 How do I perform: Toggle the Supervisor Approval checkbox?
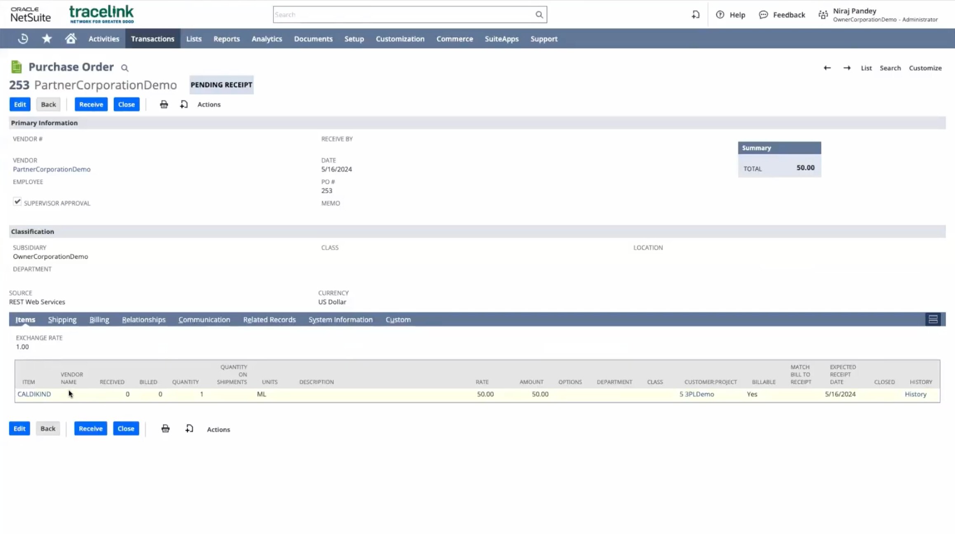(17, 202)
